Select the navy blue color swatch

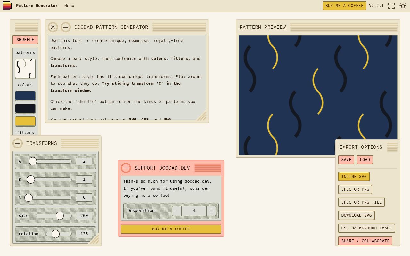pyautogui.click(x=25, y=96)
